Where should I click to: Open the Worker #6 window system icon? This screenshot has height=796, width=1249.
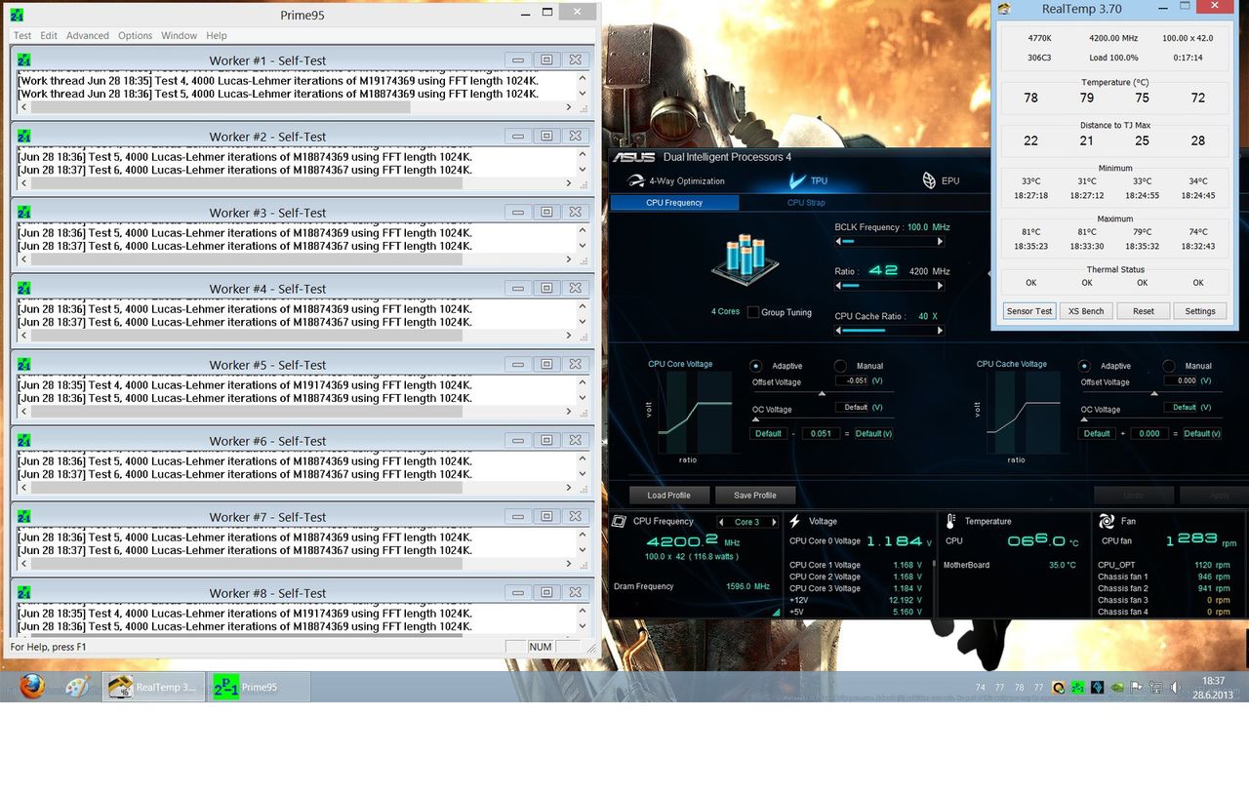[24, 440]
